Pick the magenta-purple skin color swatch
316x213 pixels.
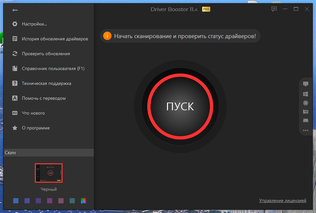[x=50, y=201]
